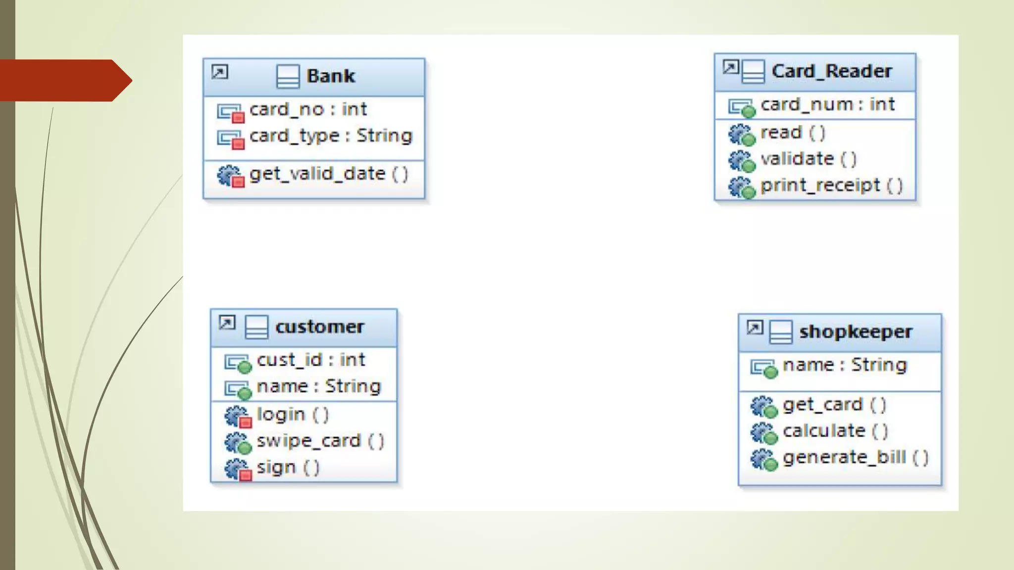Click the private operation icon beside login
1014x570 pixels.
point(238,417)
